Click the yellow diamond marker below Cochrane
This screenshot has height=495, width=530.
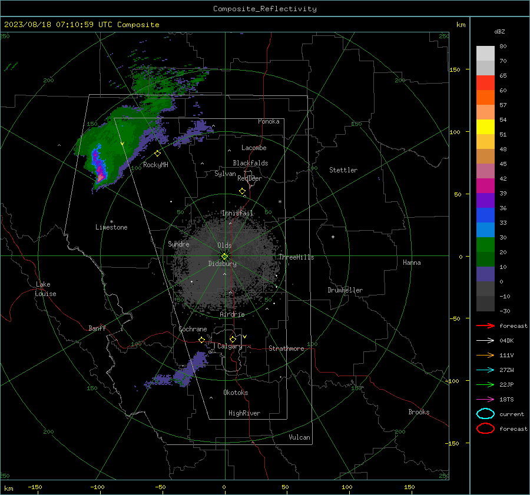point(202,340)
